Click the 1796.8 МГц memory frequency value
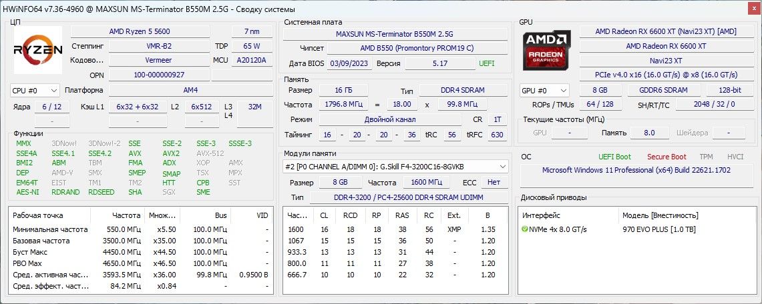Screen dimensions: 762x304 pos(343,104)
